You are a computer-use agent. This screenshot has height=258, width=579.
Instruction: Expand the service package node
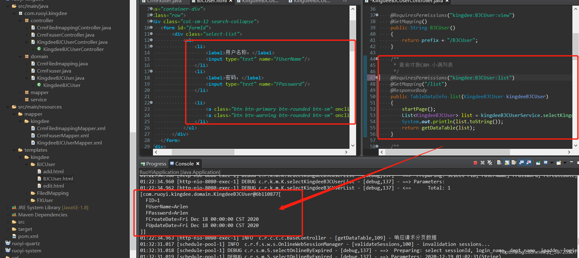(20, 100)
